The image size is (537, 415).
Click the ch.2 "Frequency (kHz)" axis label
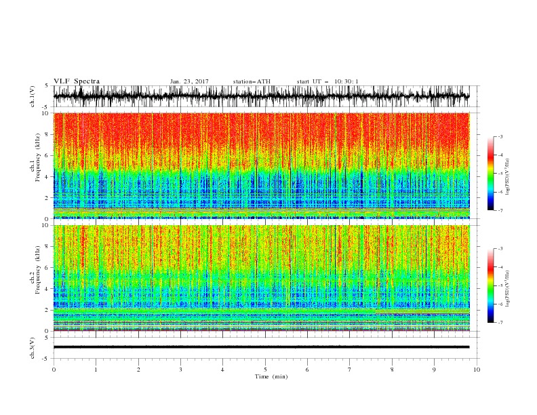pos(37,270)
